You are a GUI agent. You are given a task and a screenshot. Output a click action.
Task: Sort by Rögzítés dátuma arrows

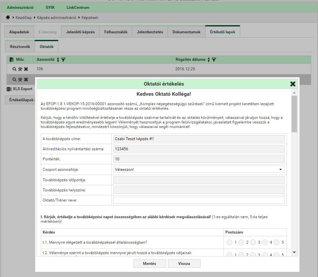point(209,59)
